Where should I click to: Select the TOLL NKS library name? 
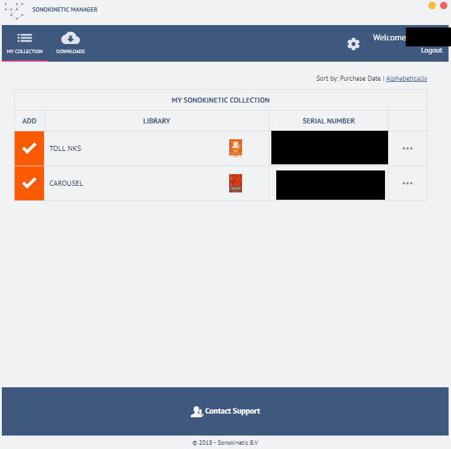pos(65,148)
